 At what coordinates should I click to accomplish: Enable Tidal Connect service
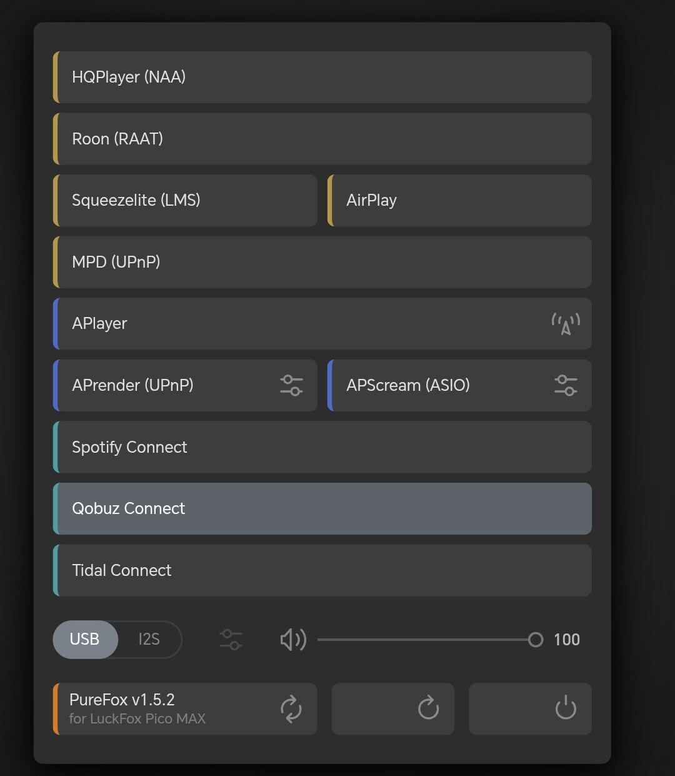pyautogui.click(x=322, y=570)
